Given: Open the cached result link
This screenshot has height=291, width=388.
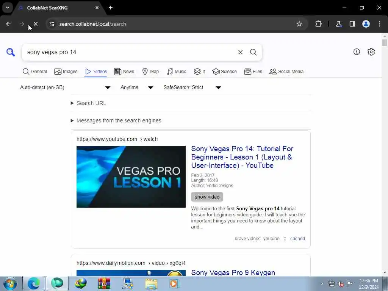Looking at the screenshot, I should click(297, 239).
